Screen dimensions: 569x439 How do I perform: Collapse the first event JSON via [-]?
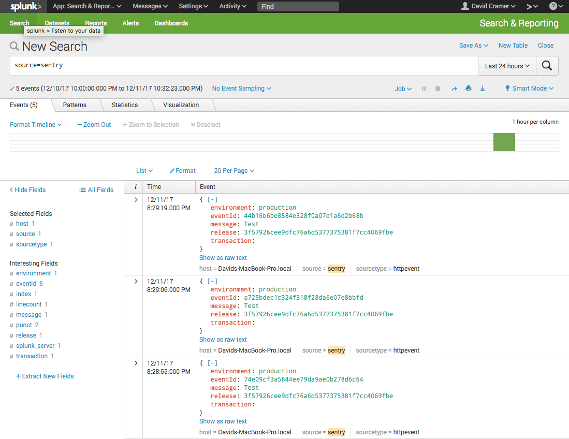pos(212,199)
